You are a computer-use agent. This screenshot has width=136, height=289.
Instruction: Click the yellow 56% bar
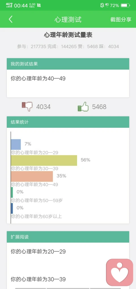click(44, 160)
